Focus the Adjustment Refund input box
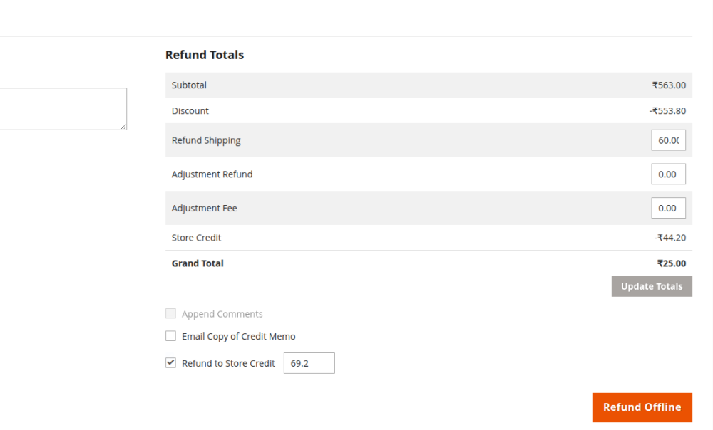 [x=668, y=174]
